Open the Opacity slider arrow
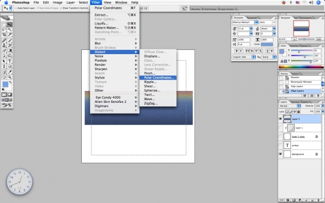Screen dimensions: 325x203 322,106
